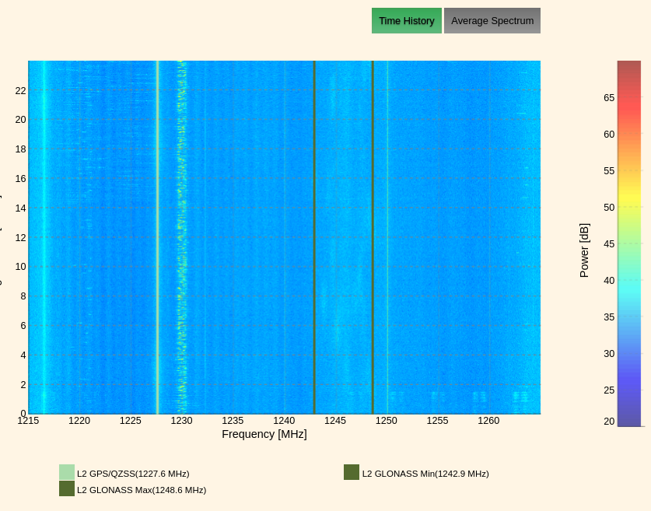
Task: Click the Frequency [MHz] axis title
Action: tap(264, 434)
